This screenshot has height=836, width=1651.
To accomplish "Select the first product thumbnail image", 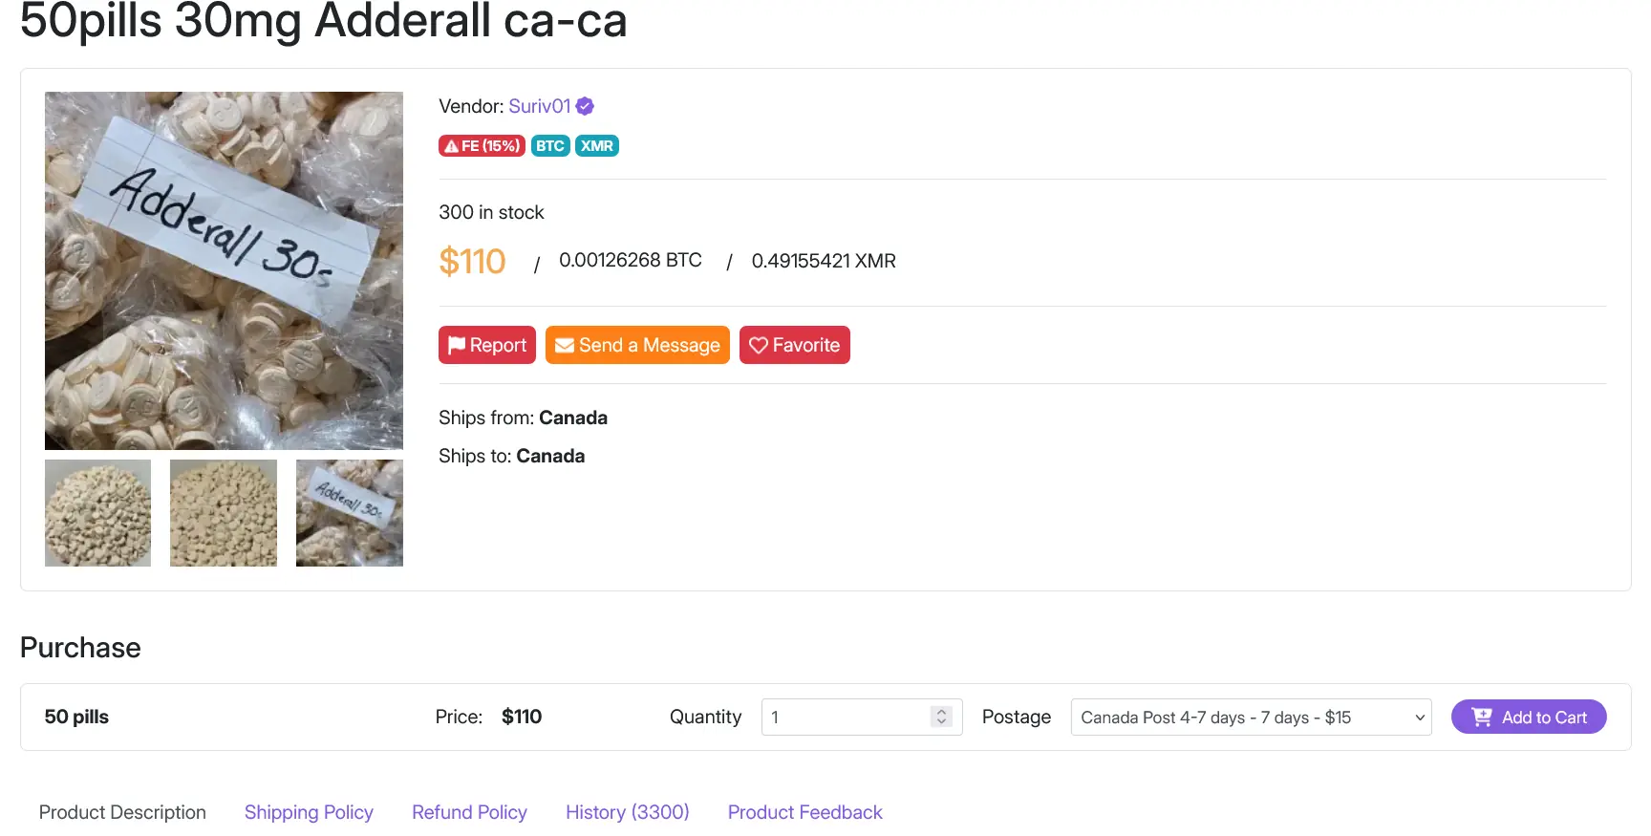I will pos(97,513).
